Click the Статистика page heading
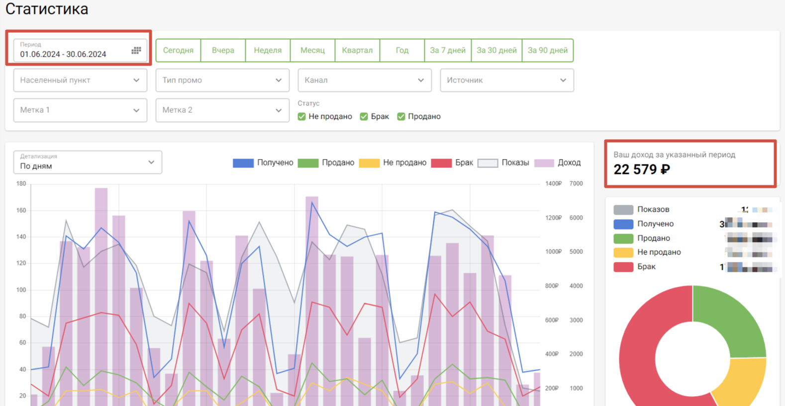The width and height of the screenshot is (785, 406). coord(47,9)
